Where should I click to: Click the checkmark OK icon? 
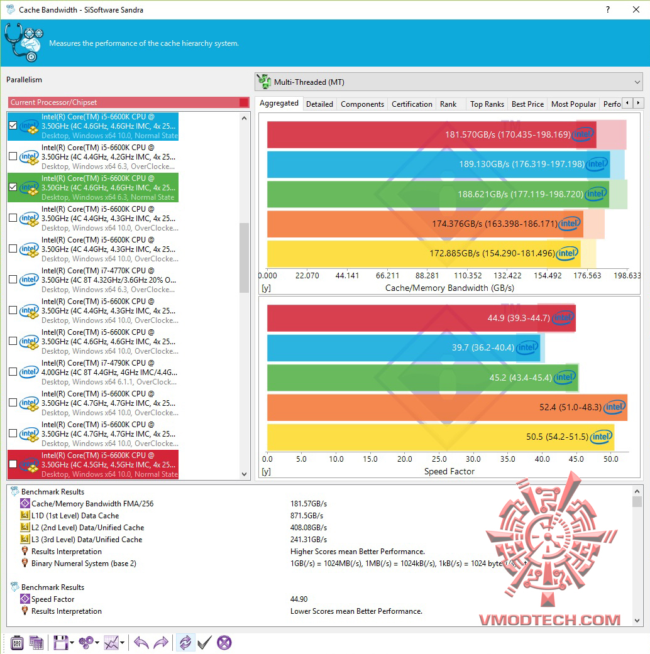click(204, 642)
